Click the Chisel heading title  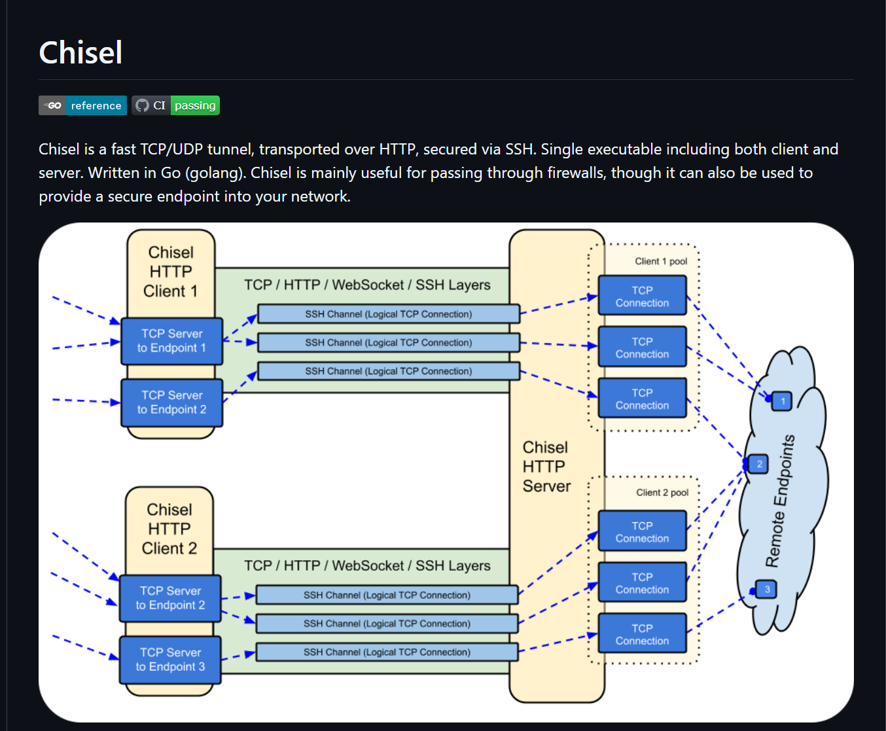[x=80, y=52]
